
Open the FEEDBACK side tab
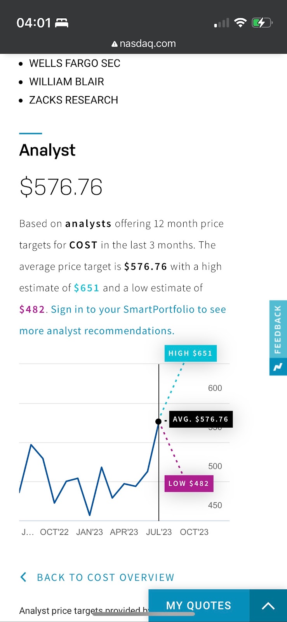pyautogui.click(x=278, y=329)
